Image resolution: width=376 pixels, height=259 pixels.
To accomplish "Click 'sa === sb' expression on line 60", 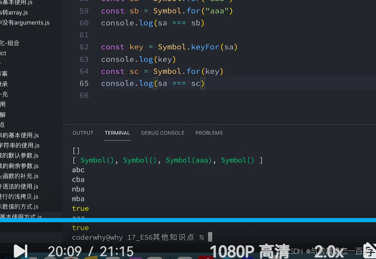I will point(179,23).
